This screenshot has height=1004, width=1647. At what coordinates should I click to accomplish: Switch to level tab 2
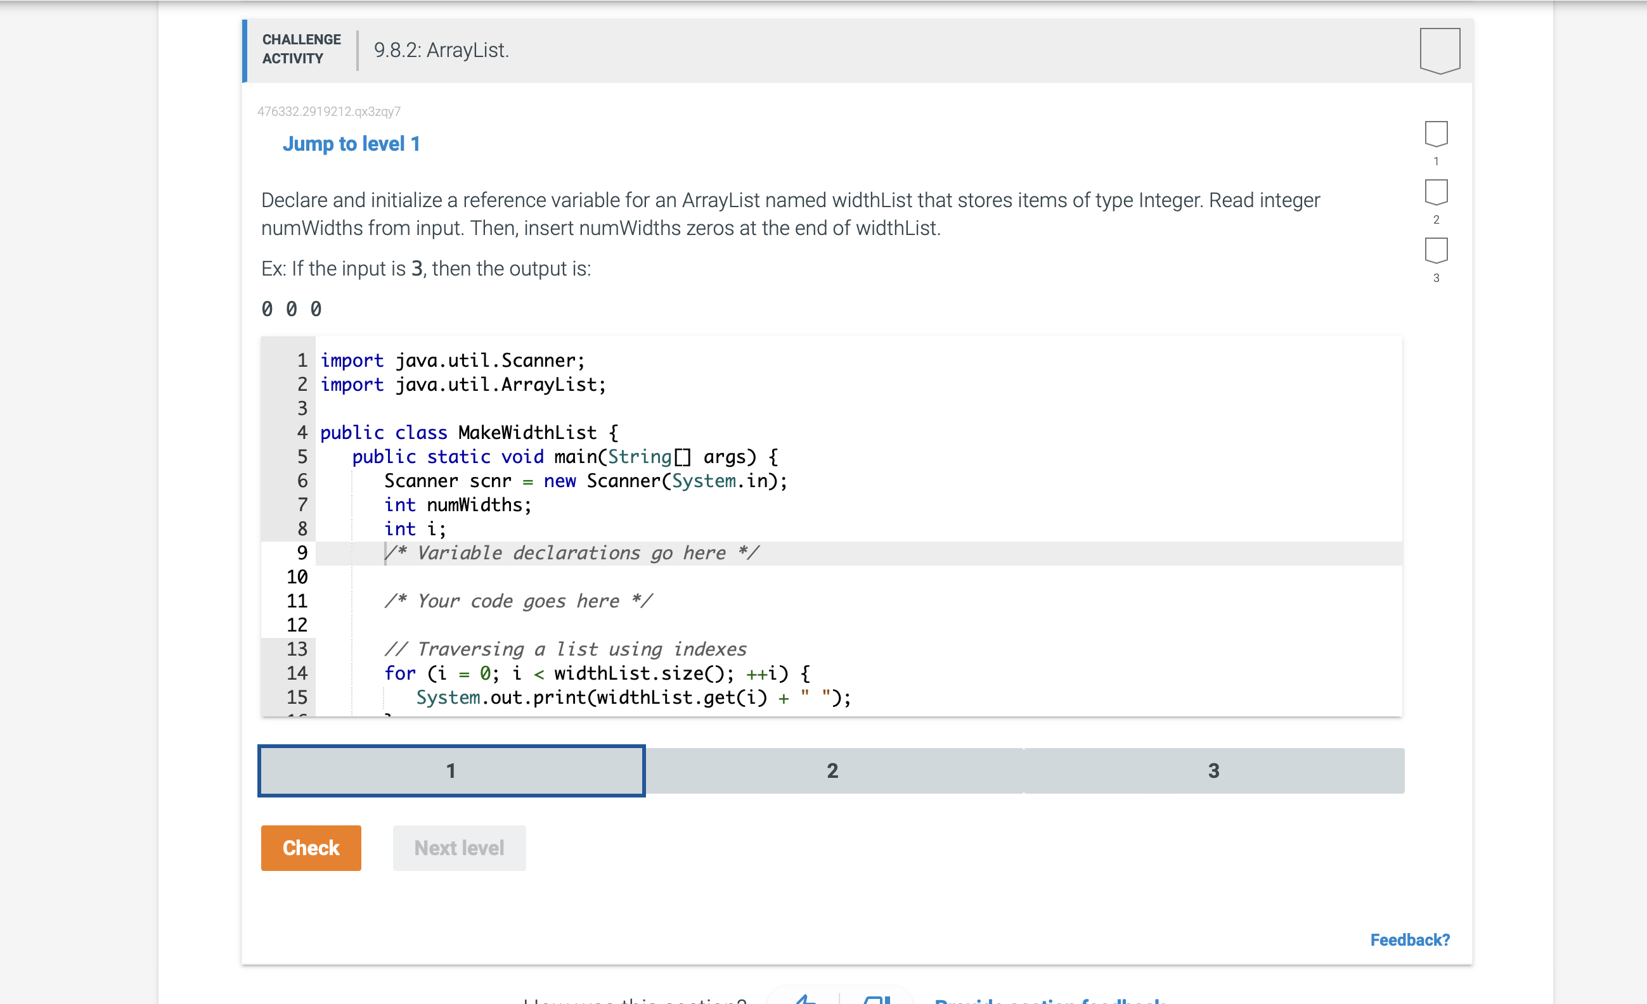pos(832,770)
